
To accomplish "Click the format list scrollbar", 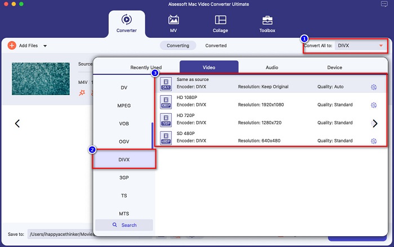I will 152,136.
